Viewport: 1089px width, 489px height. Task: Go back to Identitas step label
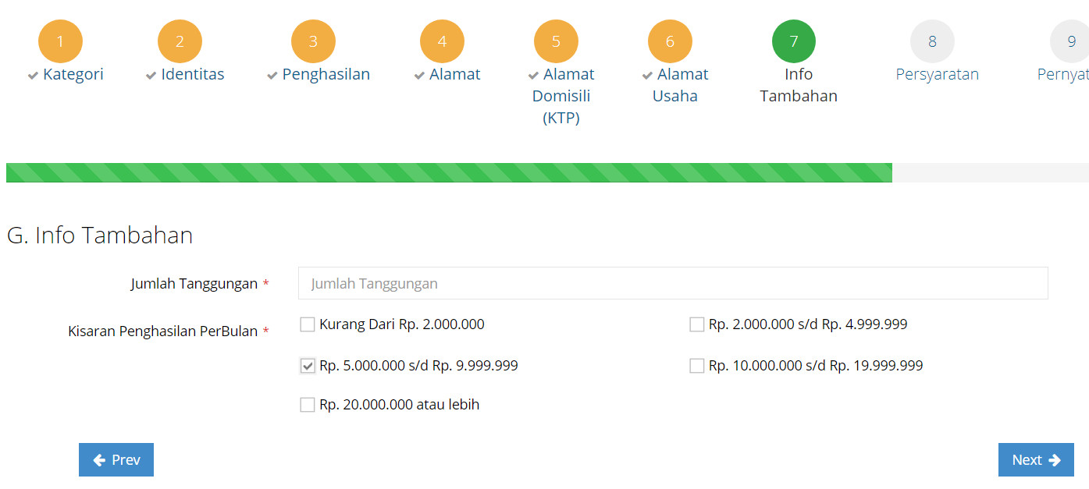(x=192, y=74)
